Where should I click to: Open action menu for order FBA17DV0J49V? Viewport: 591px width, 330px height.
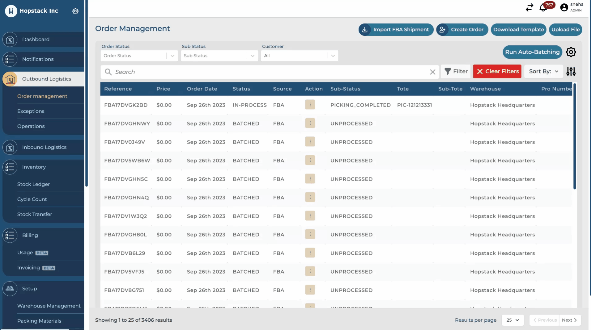click(310, 142)
